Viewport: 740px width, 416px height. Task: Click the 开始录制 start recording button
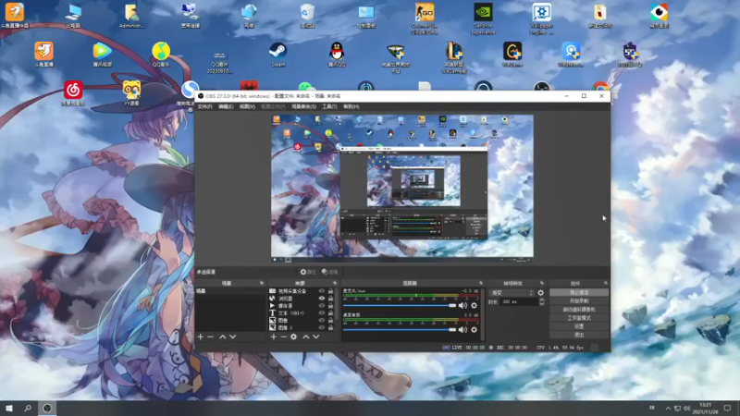[x=579, y=300]
